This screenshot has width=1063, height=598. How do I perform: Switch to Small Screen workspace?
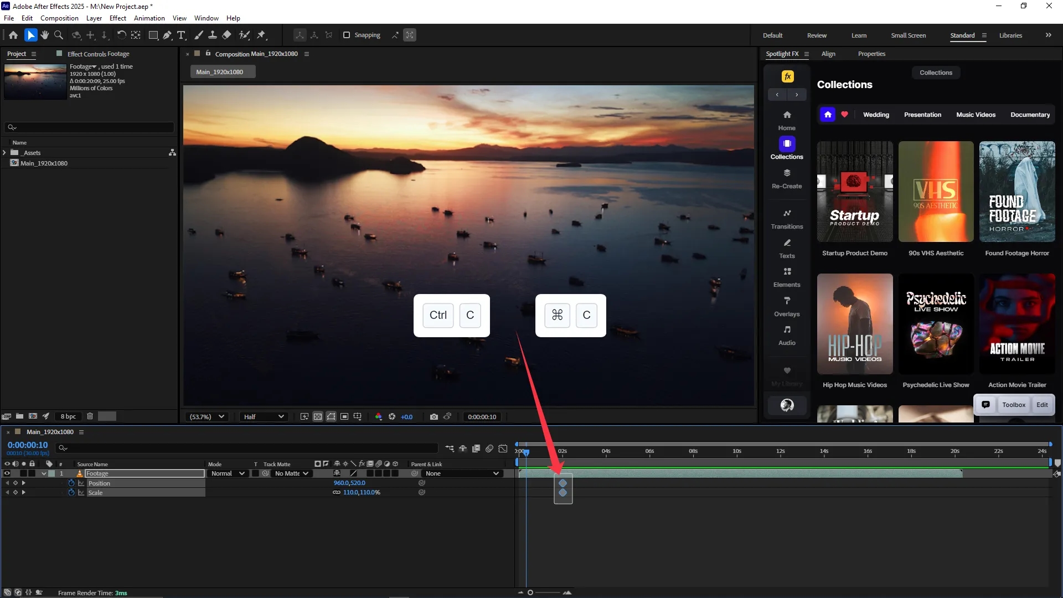click(x=908, y=35)
